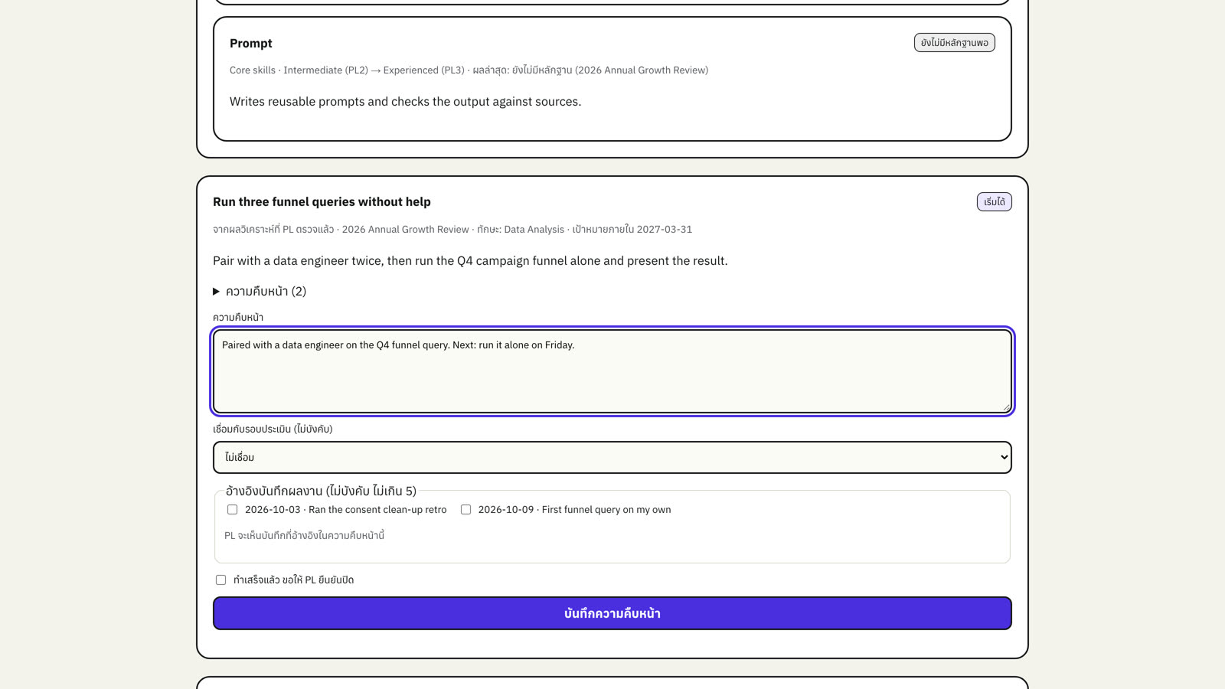The height and width of the screenshot is (689, 1225).
Task: Click the อ้างอิงบันทึกผลงาน fieldset legend
Action: pyautogui.click(x=321, y=491)
